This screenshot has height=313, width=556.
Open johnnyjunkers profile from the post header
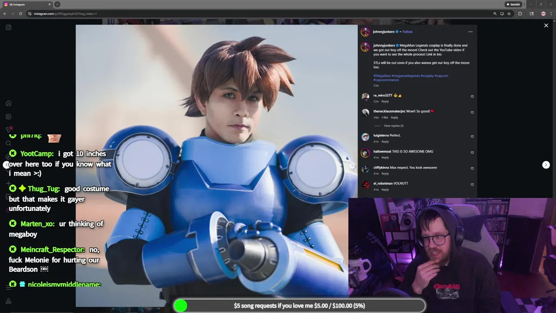(384, 32)
